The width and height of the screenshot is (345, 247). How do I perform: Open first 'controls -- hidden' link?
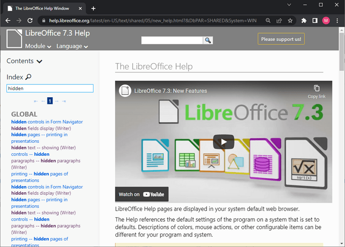coord(30,154)
